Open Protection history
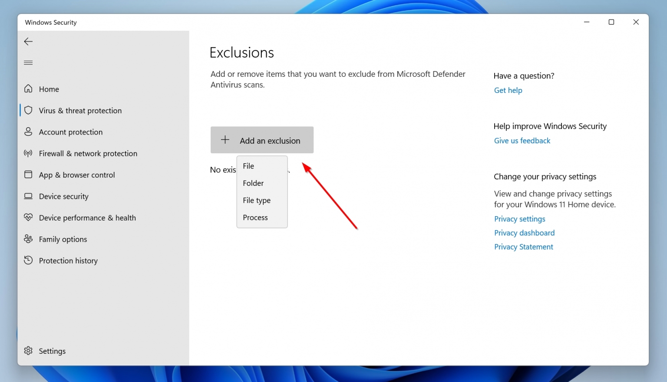Image resolution: width=667 pixels, height=382 pixels. (x=68, y=260)
